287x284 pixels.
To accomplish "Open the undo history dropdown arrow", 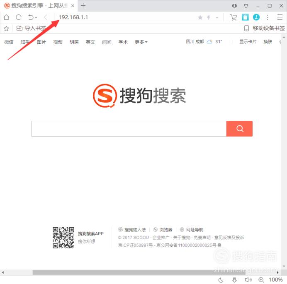I will pyautogui.click(x=36, y=17).
